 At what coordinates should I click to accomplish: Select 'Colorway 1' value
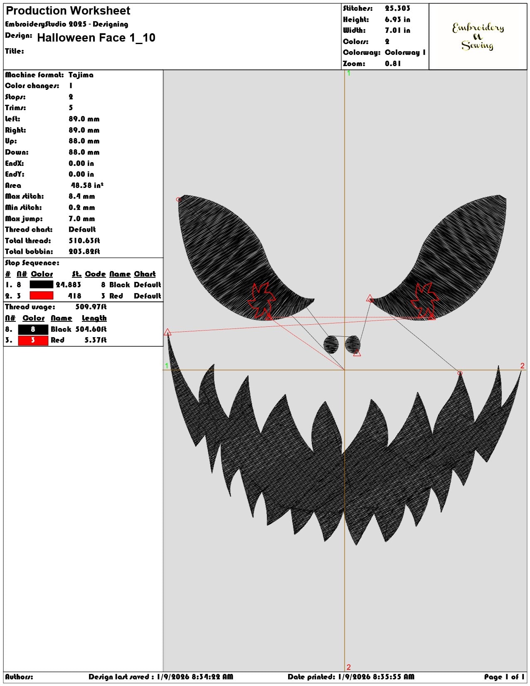[x=405, y=52]
